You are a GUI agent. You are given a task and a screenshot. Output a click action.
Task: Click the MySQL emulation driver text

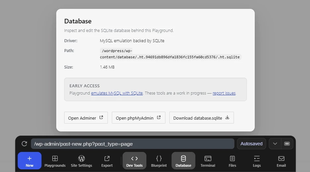132,41
